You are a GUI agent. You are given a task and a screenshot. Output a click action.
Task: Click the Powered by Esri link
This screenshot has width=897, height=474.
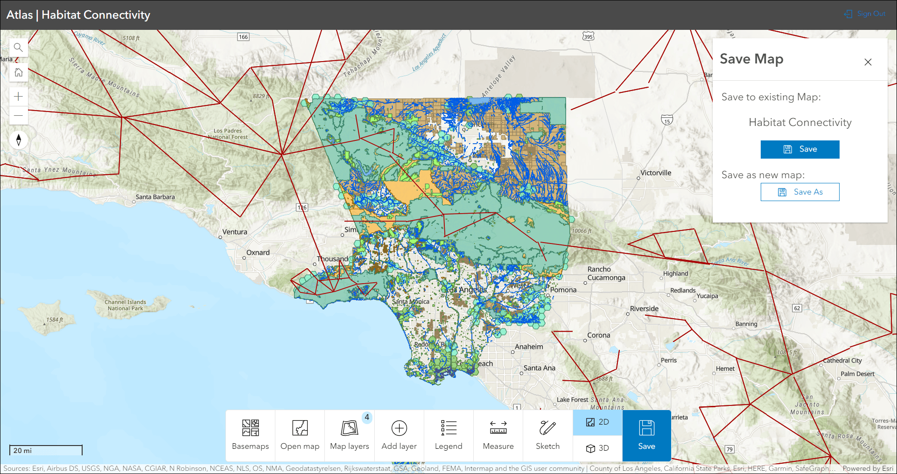pyautogui.click(x=868, y=468)
